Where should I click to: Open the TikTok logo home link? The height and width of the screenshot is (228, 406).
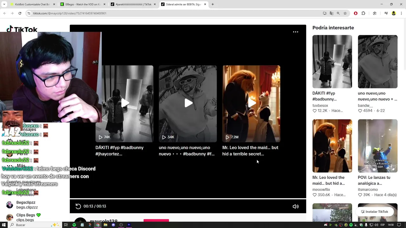[22, 29]
